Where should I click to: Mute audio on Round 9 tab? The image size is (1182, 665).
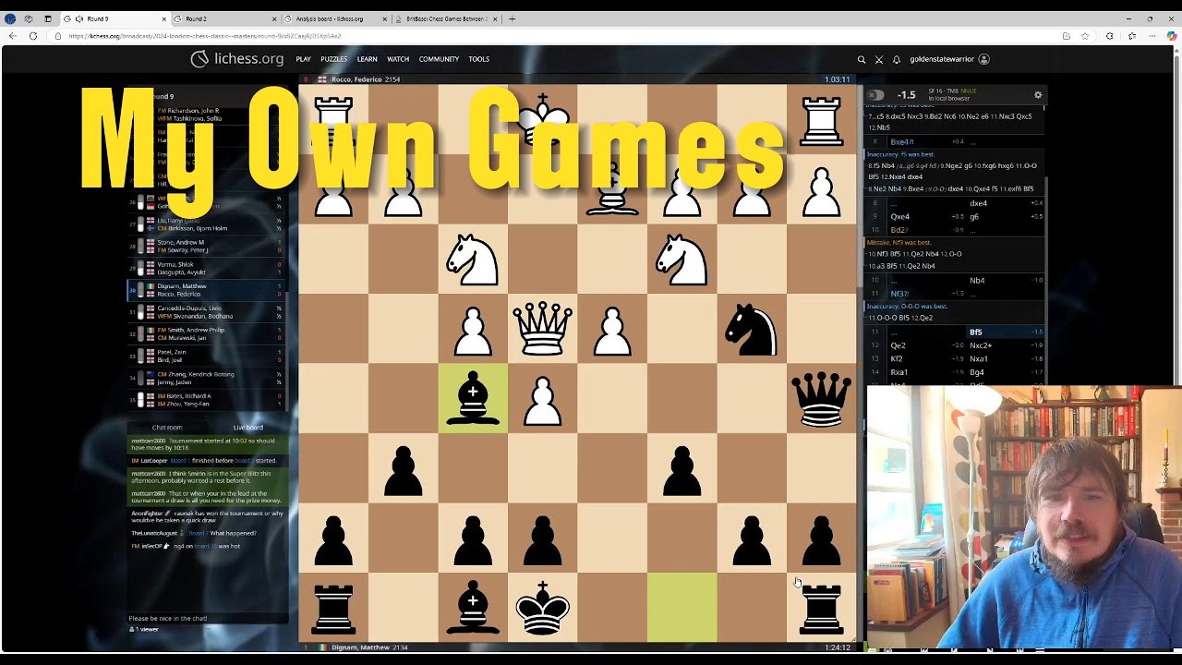click(x=79, y=18)
